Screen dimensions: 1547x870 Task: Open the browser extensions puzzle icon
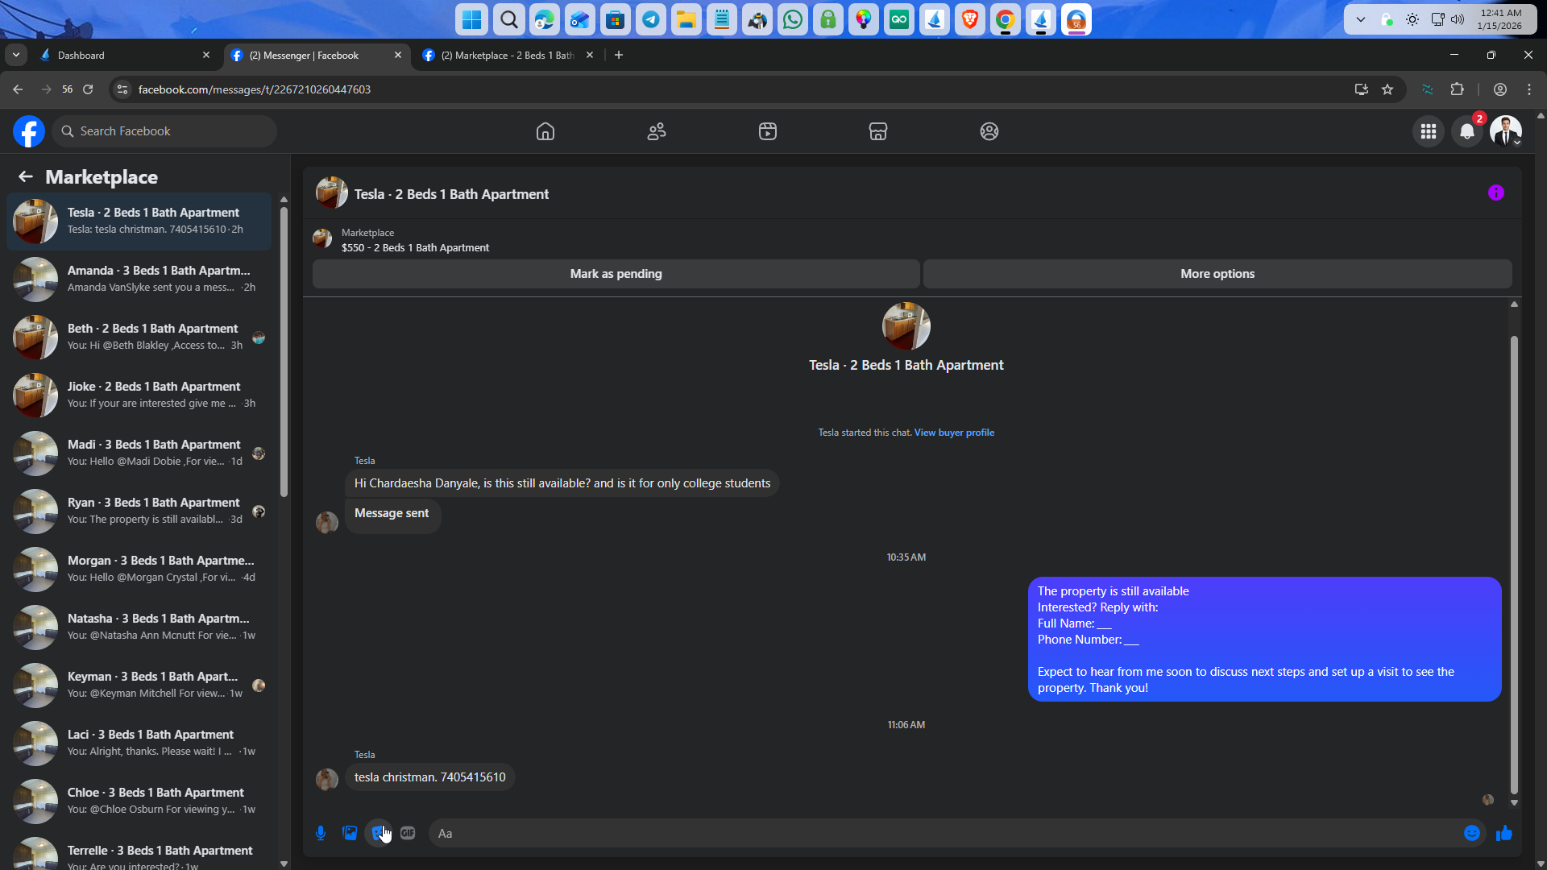pyautogui.click(x=1457, y=89)
